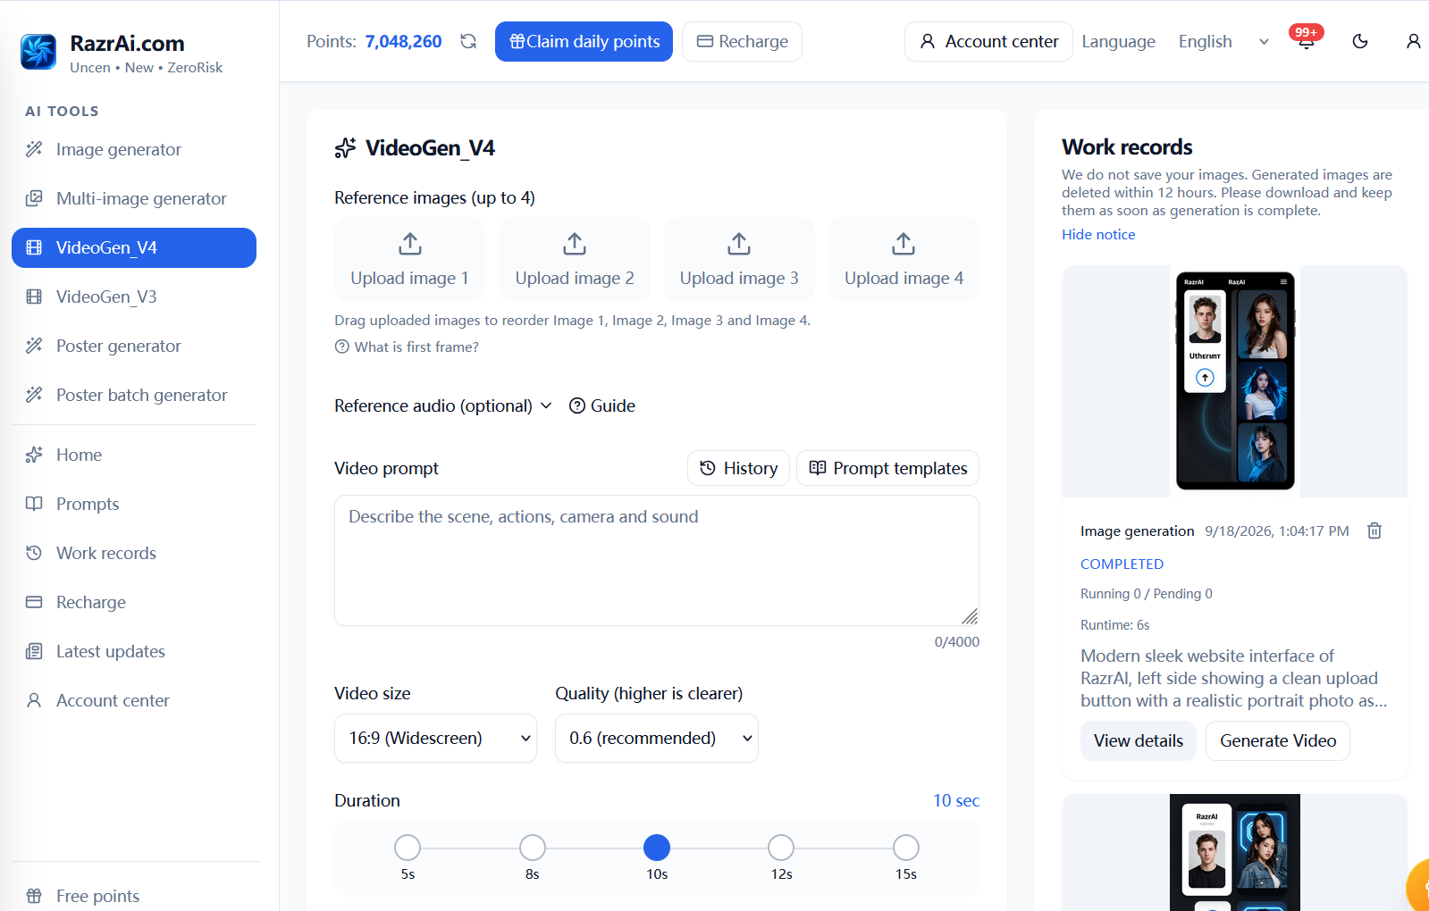1429x911 pixels.
Task: Click the refresh points icon
Action: click(468, 41)
